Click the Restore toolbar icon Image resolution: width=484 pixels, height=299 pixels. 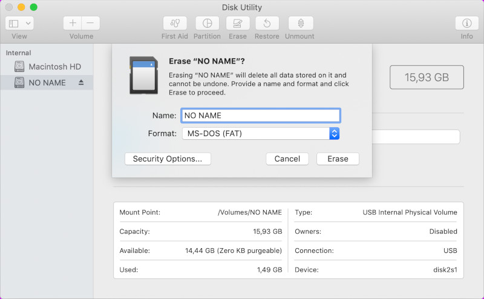(x=267, y=24)
